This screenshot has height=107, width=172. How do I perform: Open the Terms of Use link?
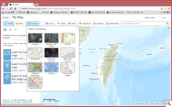coord(8,102)
